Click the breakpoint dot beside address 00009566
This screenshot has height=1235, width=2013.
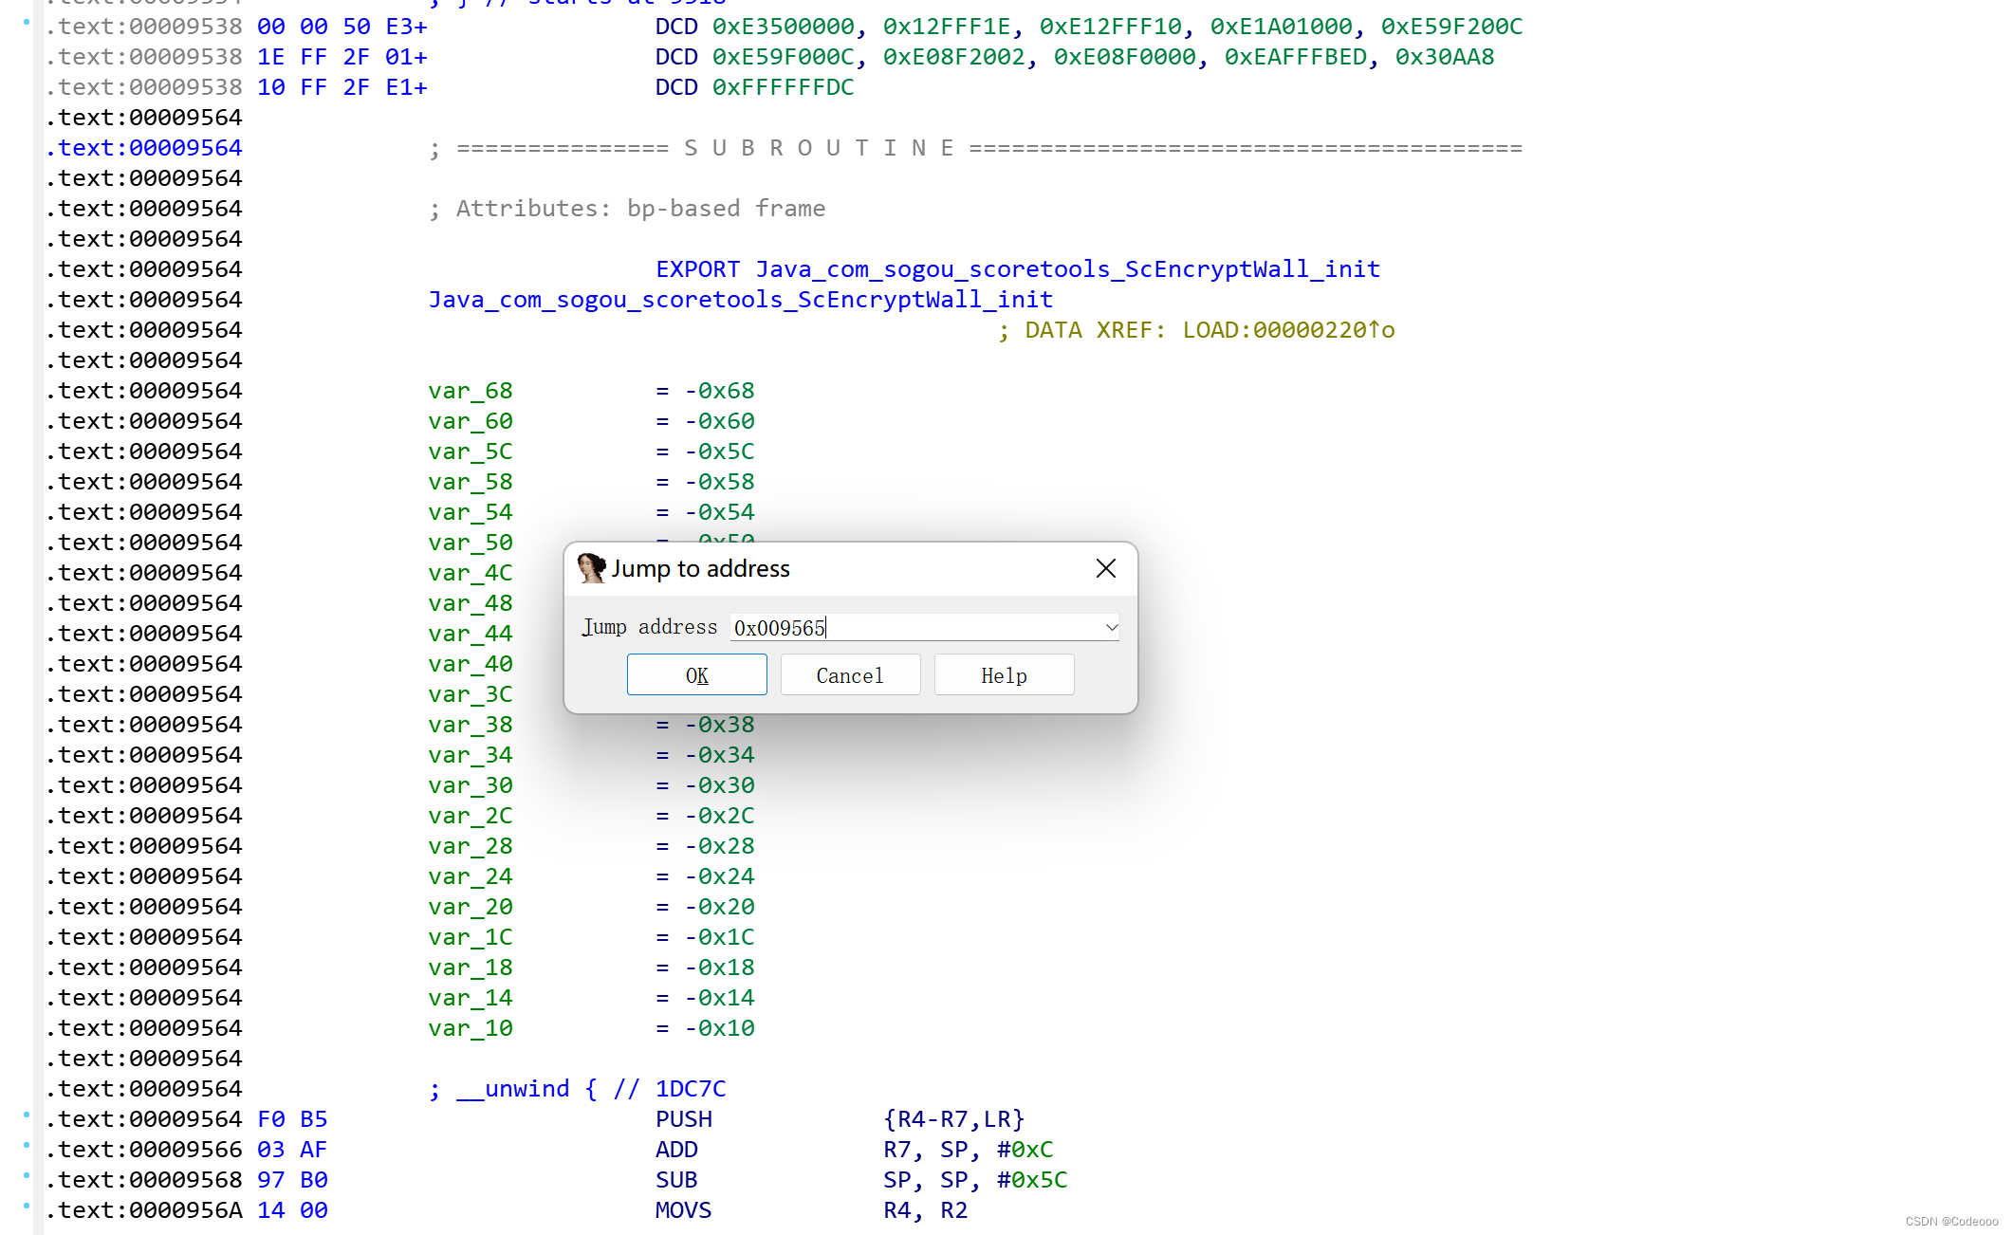point(27,1146)
